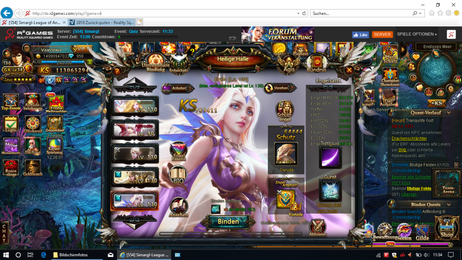The image size is (462, 260).
Task: Open the Schutzengel guardian icon
Action: coord(285,110)
